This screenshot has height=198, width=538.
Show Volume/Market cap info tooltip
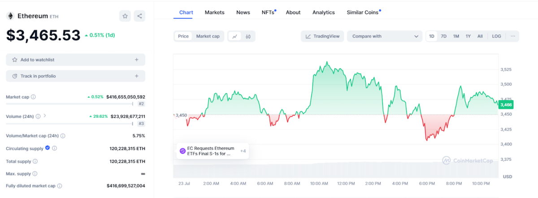tap(63, 136)
